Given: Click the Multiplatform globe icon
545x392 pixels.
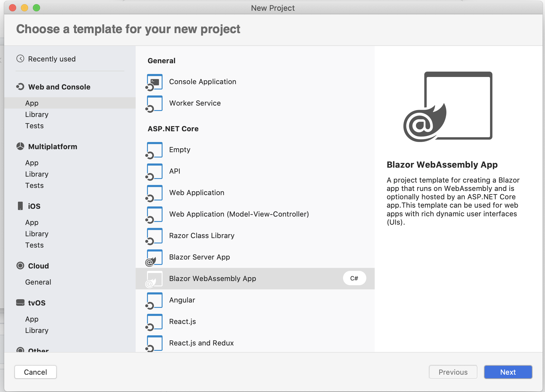Looking at the screenshot, I should (20, 146).
